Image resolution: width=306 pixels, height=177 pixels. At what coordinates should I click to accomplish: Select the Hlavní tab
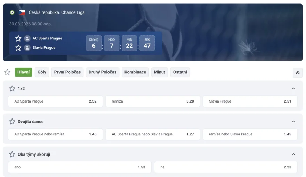pyautogui.click(x=23, y=72)
